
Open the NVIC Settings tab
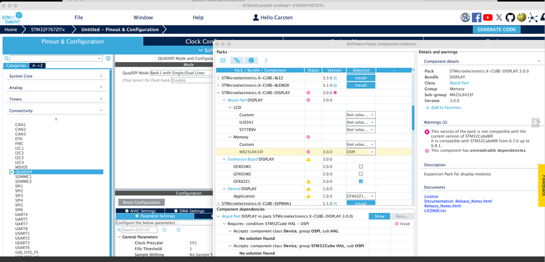coord(140,211)
